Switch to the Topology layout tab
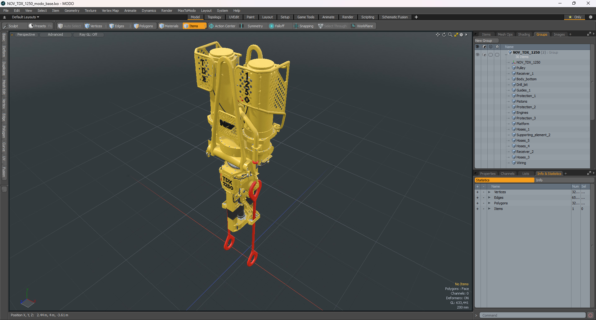The width and height of the screenshot is (596, 320). [x=214, y=17]
